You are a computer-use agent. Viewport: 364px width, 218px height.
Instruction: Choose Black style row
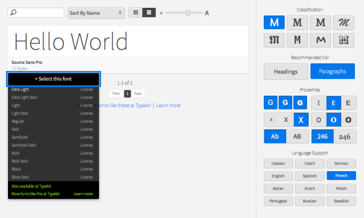click(53, 169)
